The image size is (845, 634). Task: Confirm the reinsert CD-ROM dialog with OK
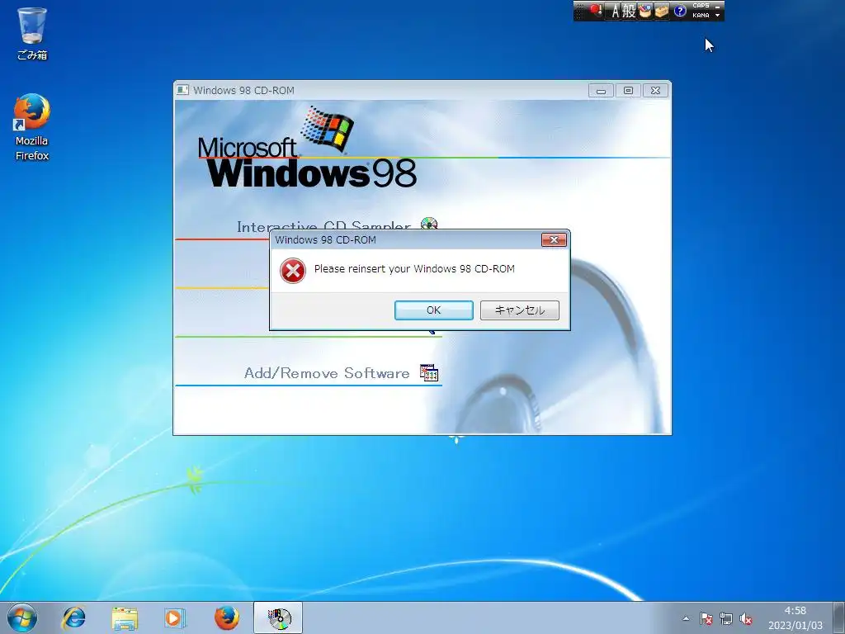pyautogui.click(x=434, y=310)
